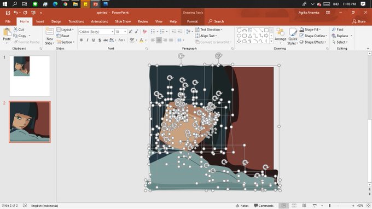Insert a New Slide
Screen dimensions: 372x209
[50, 36]
